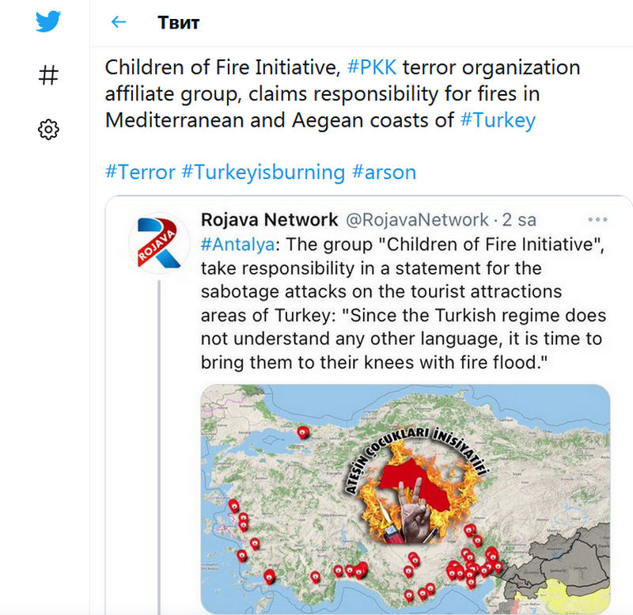Click the Rojava Network display name
Image resolution: width=633 pixels, height=615 pixels.
click(269, 220)
